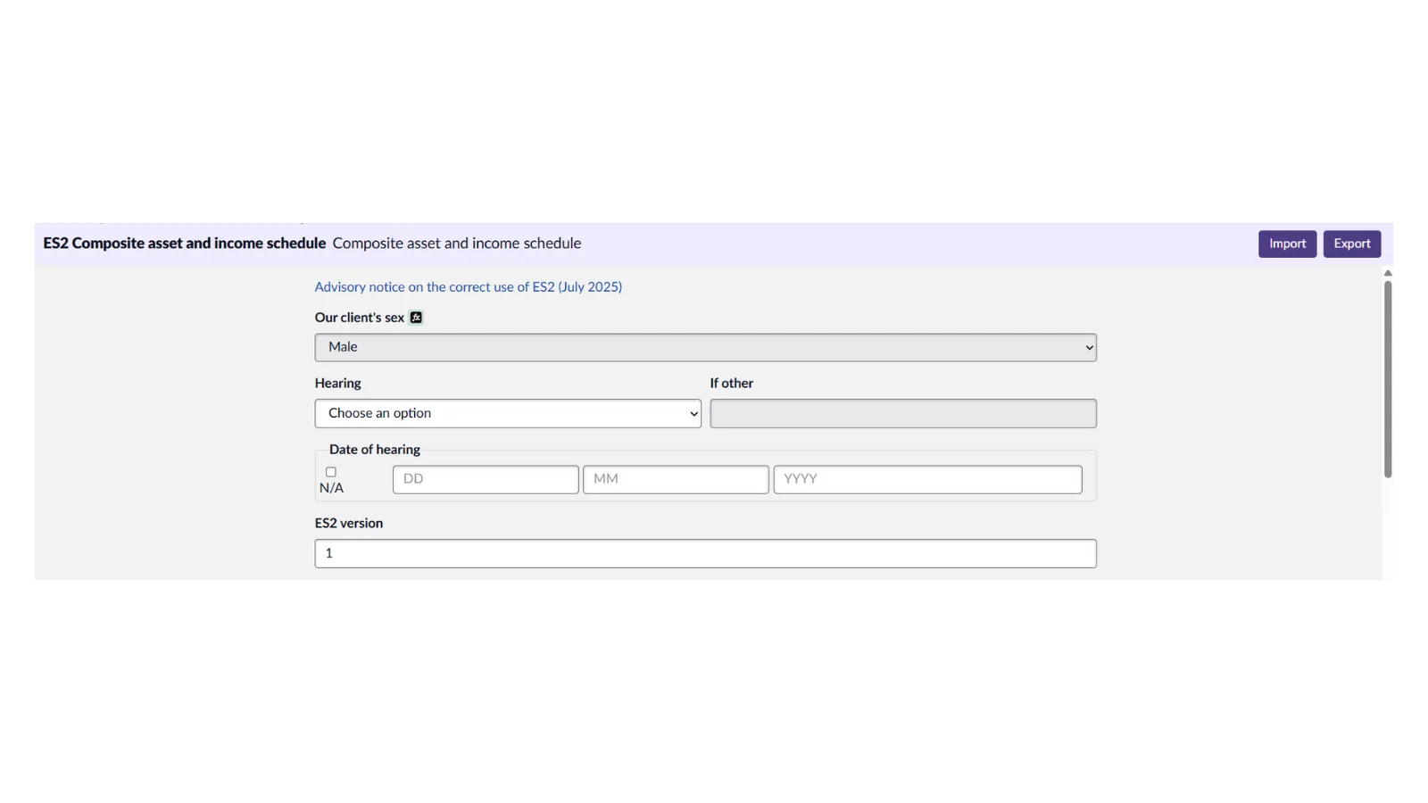Click the Date of hearing legend

374,450
